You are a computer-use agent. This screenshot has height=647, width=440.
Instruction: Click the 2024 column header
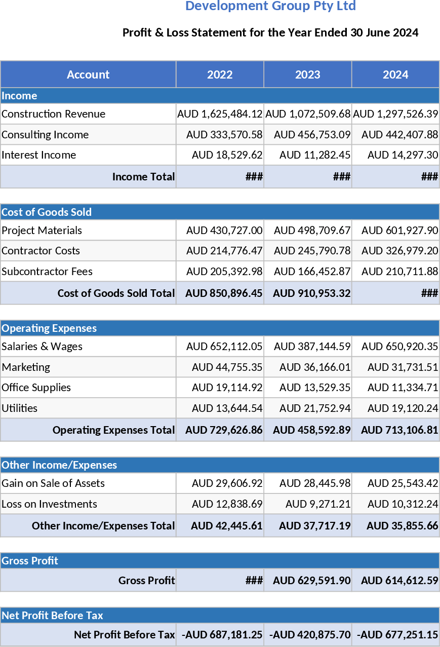click(x=395, y=74)
